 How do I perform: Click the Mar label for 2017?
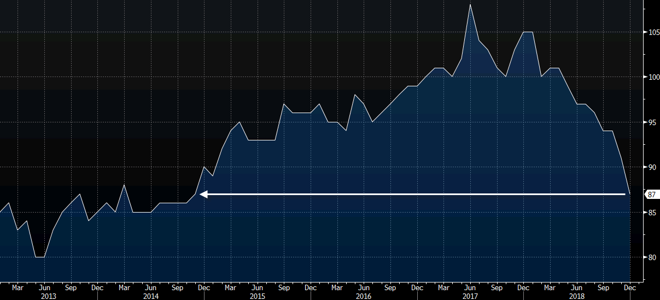pos(443,287)
